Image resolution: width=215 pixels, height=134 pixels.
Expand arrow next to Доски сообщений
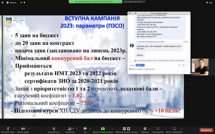[181, 129]
